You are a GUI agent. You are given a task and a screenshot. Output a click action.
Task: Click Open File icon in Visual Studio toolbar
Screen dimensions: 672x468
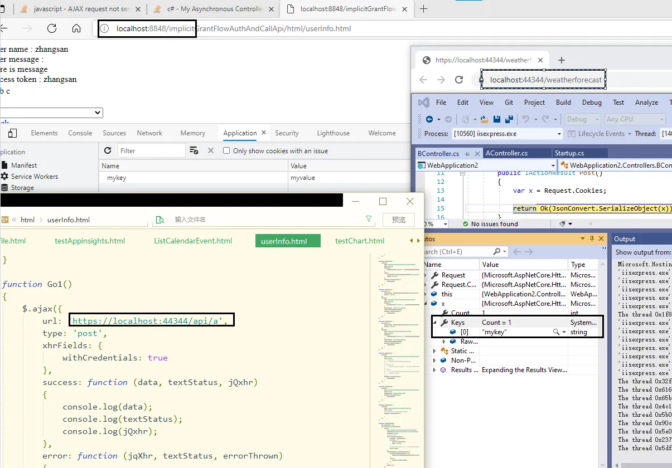pyautogui.click(x=485, y=119)
